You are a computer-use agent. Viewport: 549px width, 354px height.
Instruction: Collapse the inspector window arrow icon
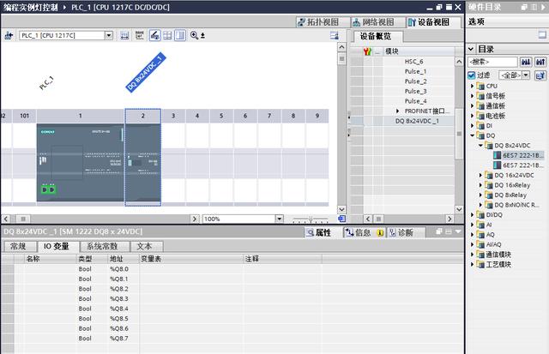pyautogui.click(x=458, y=231)
